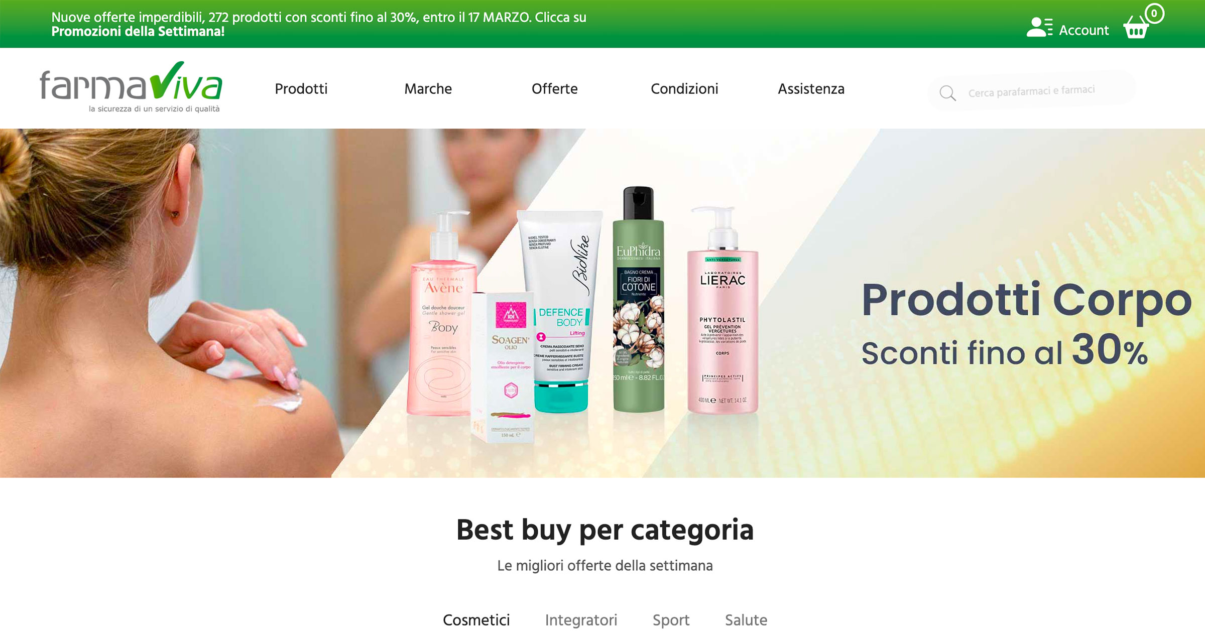The height and width of the screenshot is (632, 1205).
Task: Switch to the Salute tab
Action: (746, 620)
